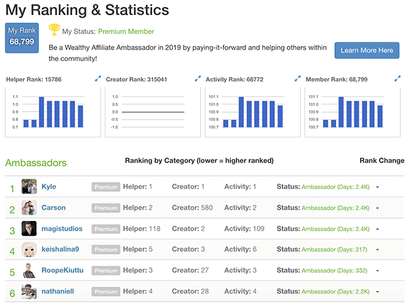Open the Kyle profile link
Screen dimensions: 410x303
49,186
